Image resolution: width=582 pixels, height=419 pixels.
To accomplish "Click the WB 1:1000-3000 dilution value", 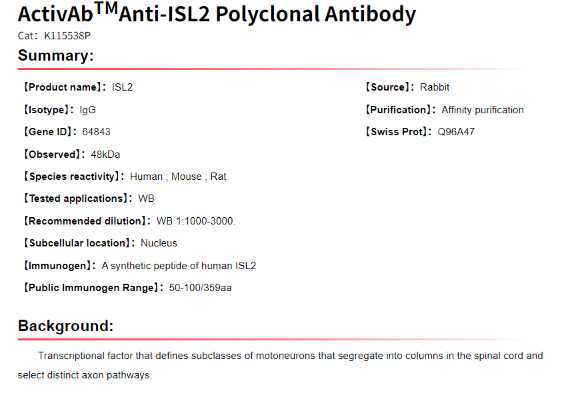I will pos(195,221).
